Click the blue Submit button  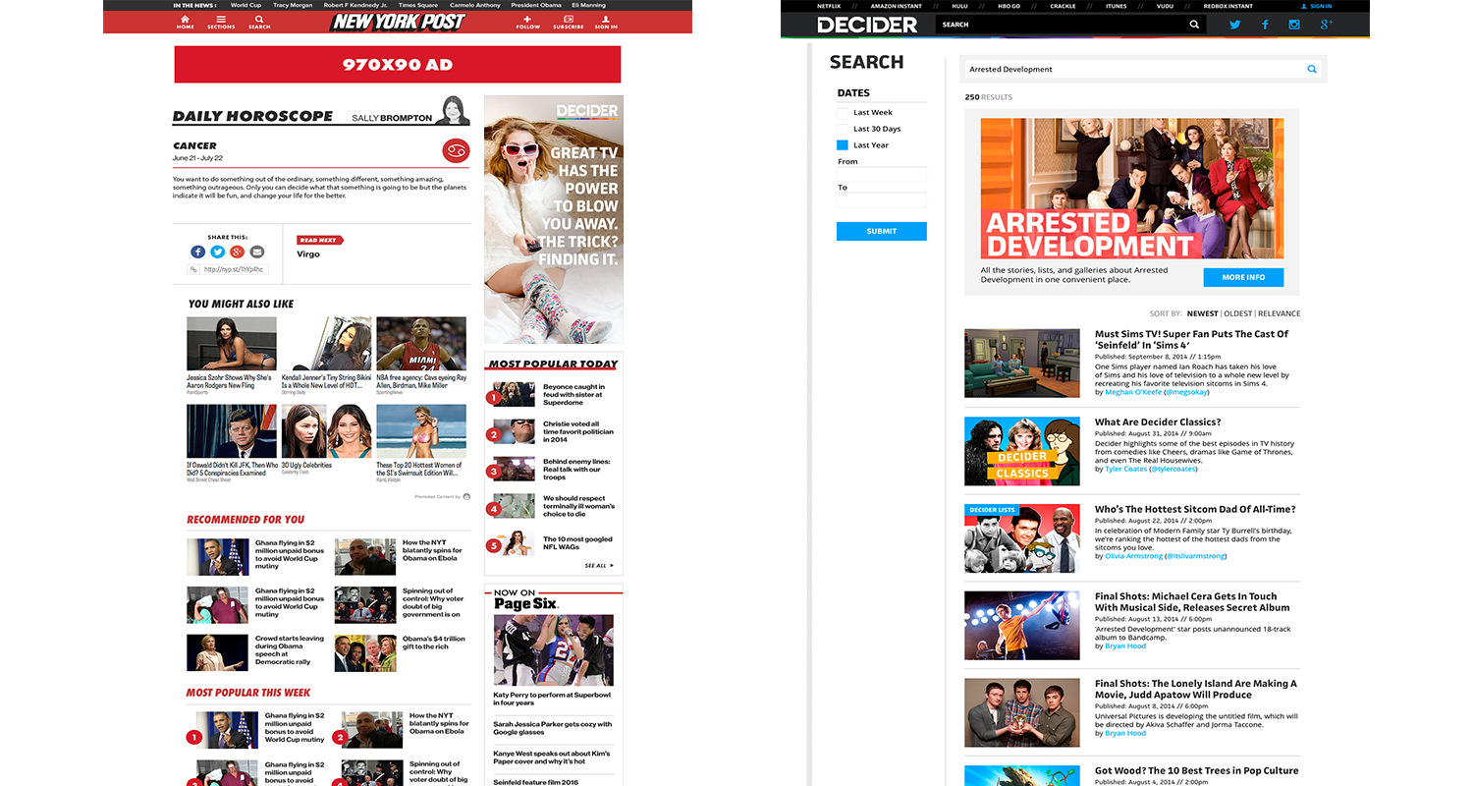[x=882, y=231]
